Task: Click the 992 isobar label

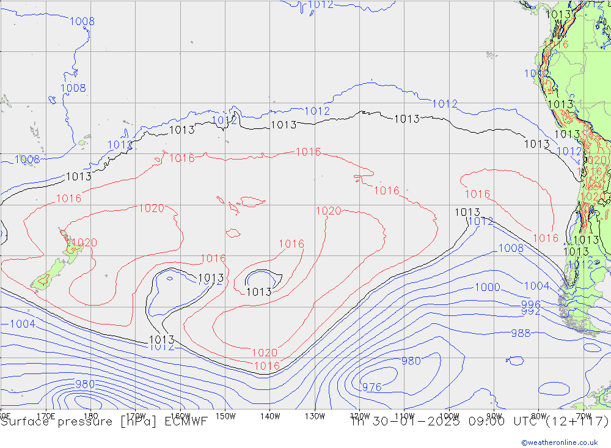Action: (x=530, y=312)
